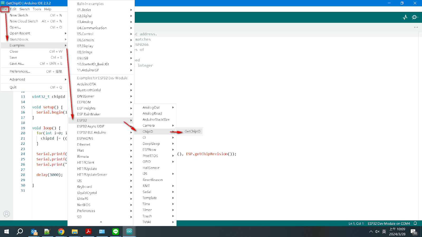
Task: Select the HallSensor example
Action: click(x=155, y=168)
